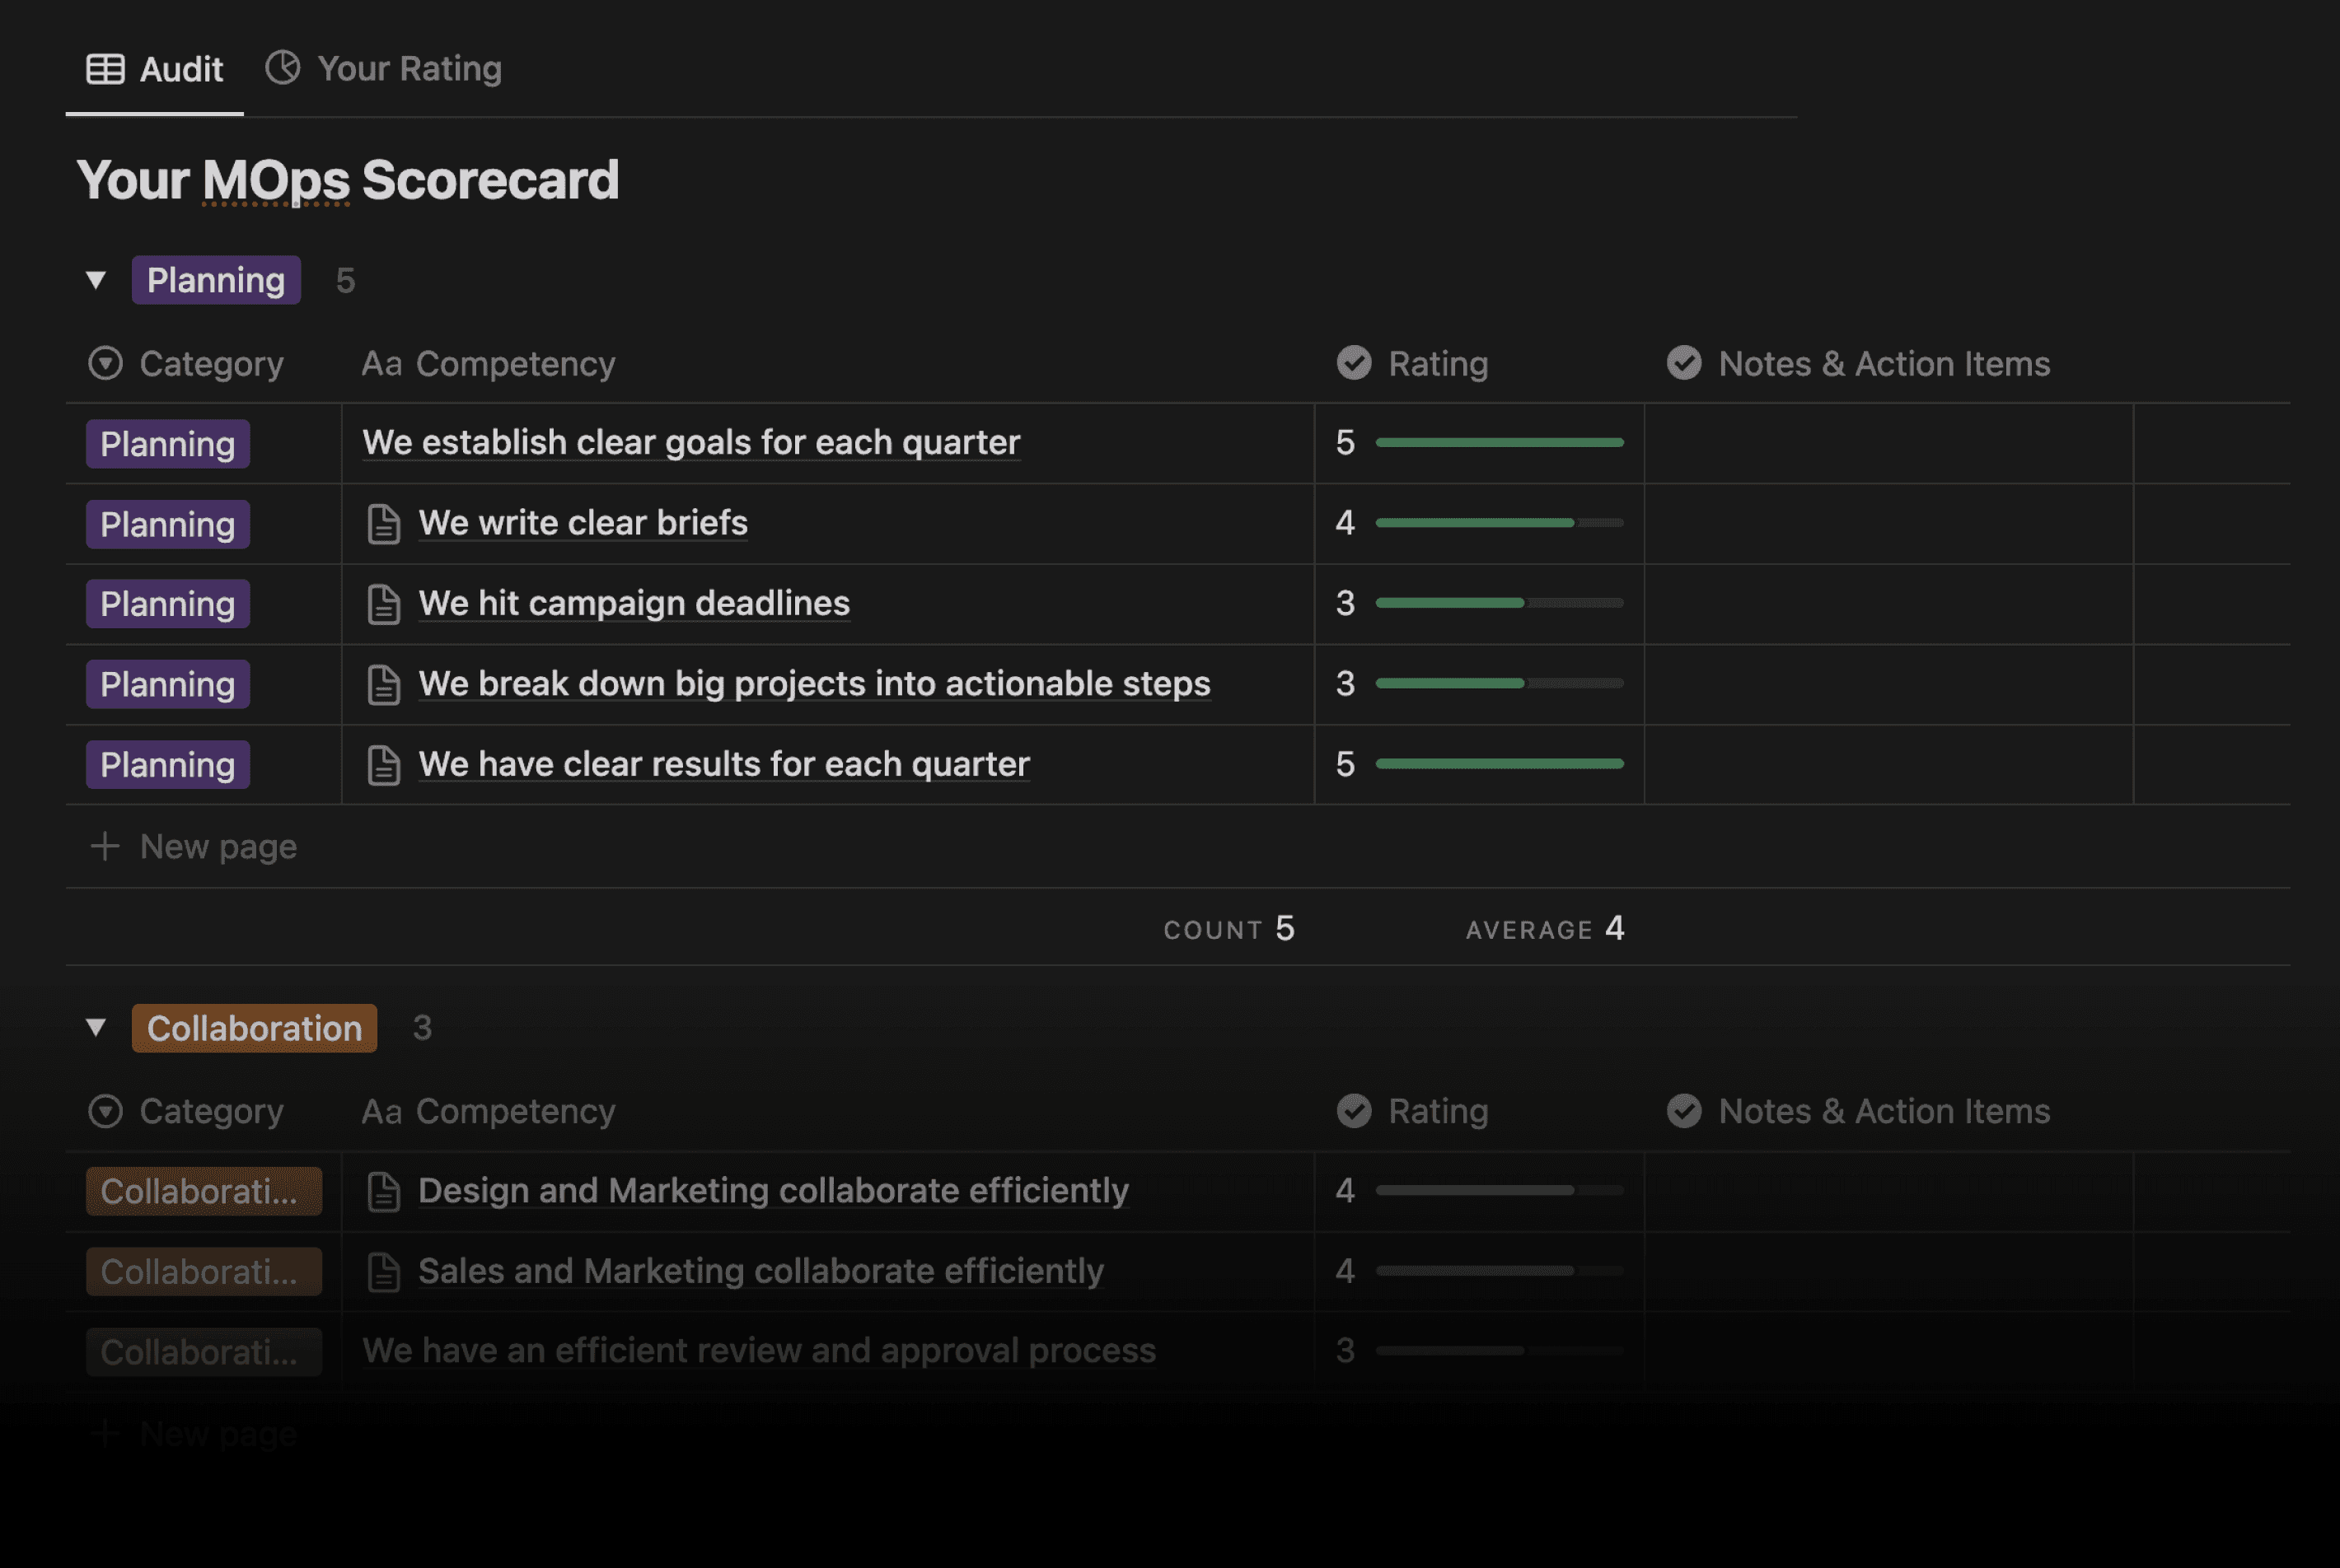
Task: Click rating bar for 'We hit campaign deadlines'
Action: (x=1500, y=603)
